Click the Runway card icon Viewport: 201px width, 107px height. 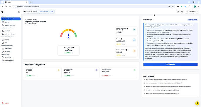[134, 40]
